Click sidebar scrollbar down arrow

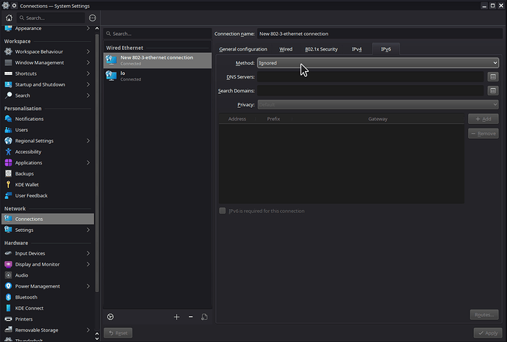pyautogui.click(x=97, y=339)
